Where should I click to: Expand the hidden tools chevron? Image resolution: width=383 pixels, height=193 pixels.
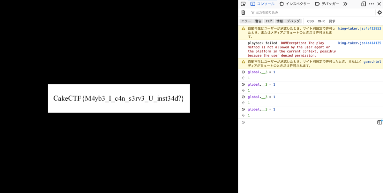[x=345, y=4]
